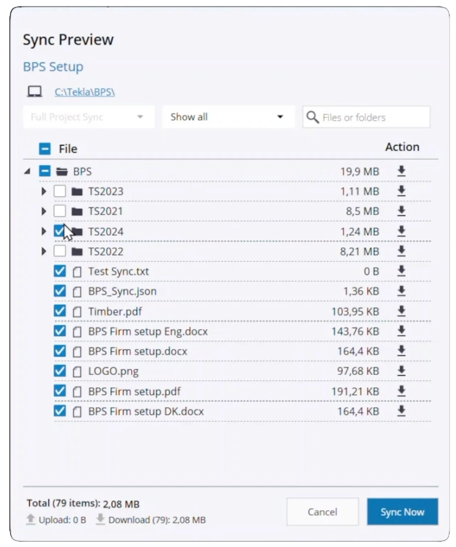Viewport: 456px width, 547px height.
Task: Click the TS2023 folder icon
Action: tap(77, 192)
